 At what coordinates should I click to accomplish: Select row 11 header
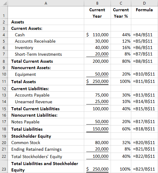[4, 82]
